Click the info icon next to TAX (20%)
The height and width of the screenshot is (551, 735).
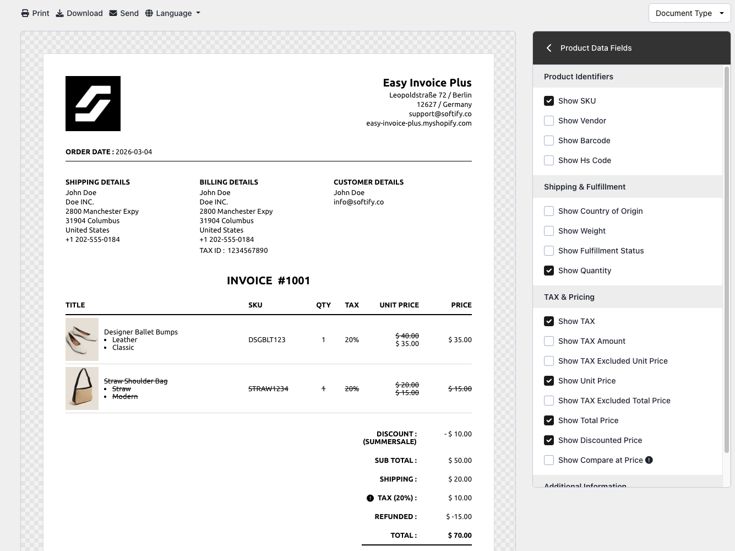click(x=370, y=498)
